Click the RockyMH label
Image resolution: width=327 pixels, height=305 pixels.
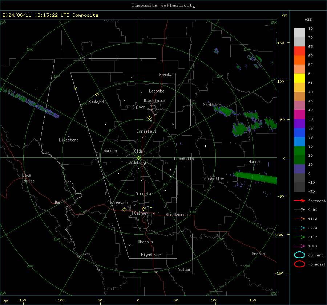96,102
